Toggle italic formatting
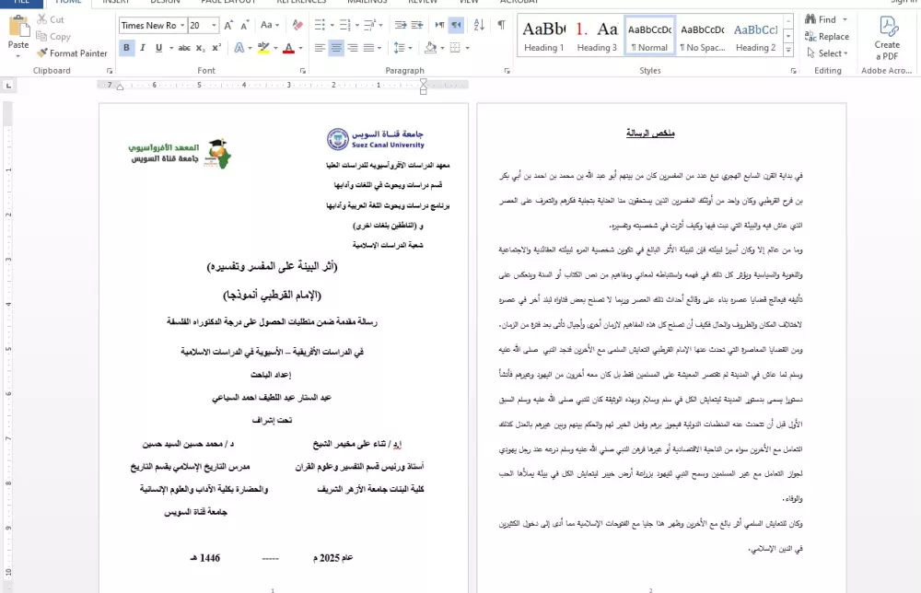The height and width of the screenshot is (593, 921). point(142,48)
